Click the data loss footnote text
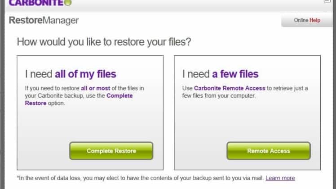The height and width of the screenshot is (189, 336). [140, 178]
